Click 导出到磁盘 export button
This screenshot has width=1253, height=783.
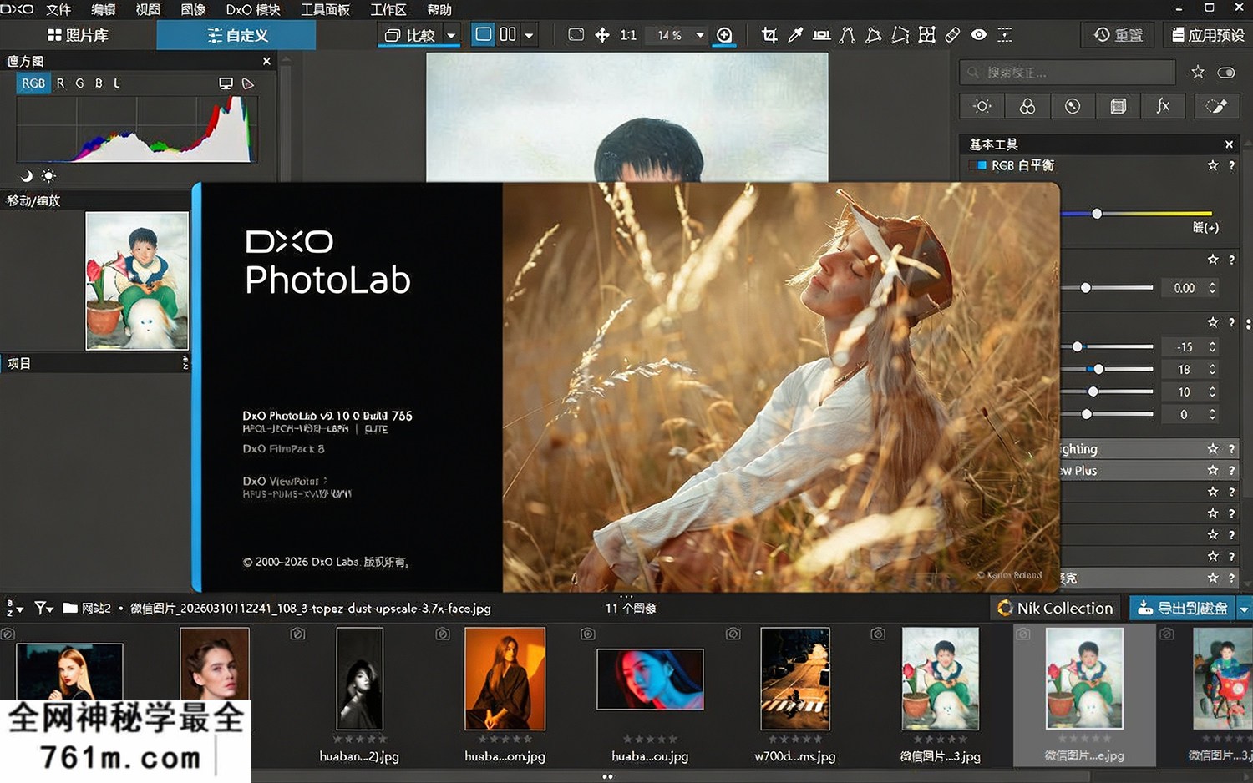coord(1183,609)
